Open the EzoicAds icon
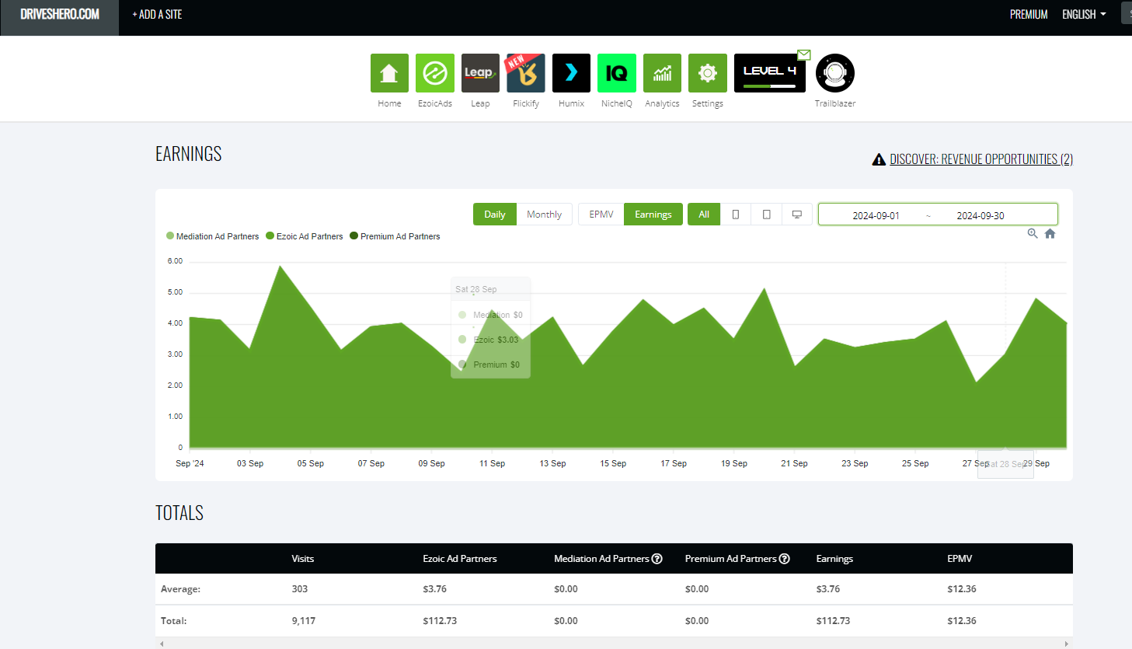 (x=435, y=73)
